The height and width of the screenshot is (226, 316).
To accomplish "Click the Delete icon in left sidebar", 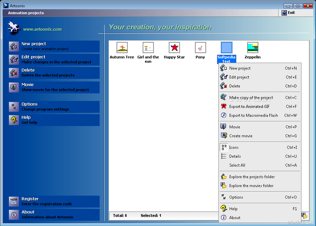I will [14, 73].
